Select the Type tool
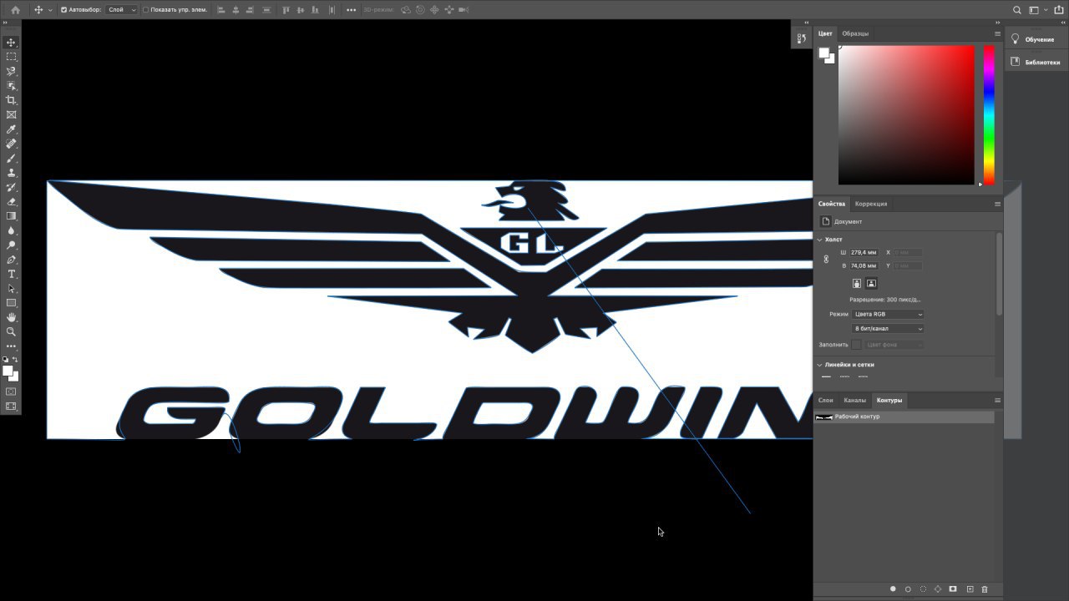The height and width of the screenshot is (601, 1069). (11, 274)
